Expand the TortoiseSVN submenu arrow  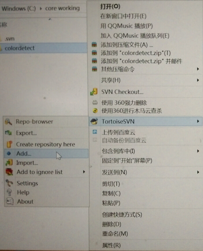pyautogui.click(x=198, y=121)
